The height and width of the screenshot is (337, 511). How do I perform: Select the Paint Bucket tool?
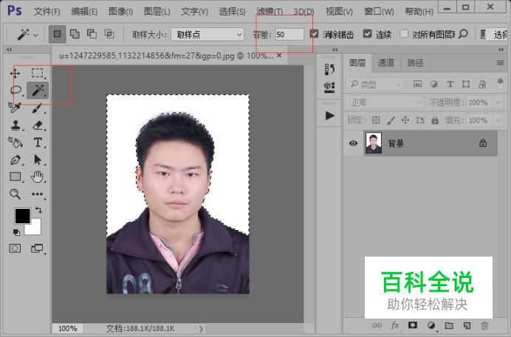click(x=15, y=142)
